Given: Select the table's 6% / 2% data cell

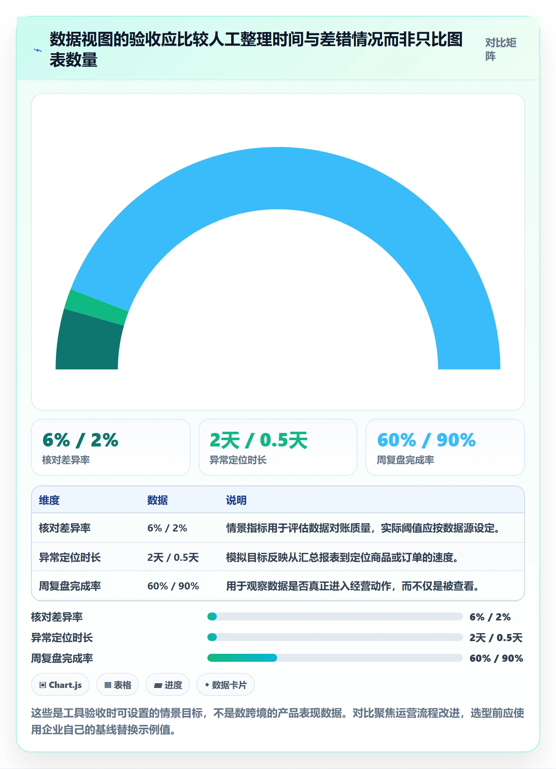Looking at the screenshot, I should click(167, 528).
